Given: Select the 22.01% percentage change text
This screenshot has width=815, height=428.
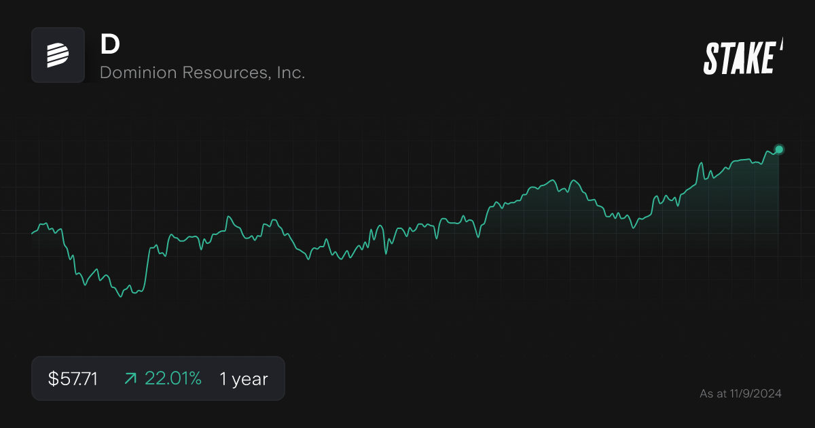Looking at the screenshot, I should (x=174, y=378).
